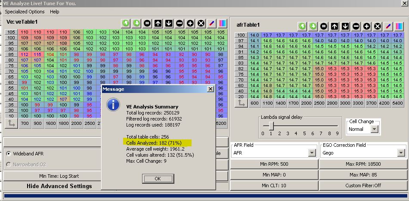Viewport: 409px width, 201px height.
Task: Expand the AFR Field dropdown
Action: pos(312,153)
